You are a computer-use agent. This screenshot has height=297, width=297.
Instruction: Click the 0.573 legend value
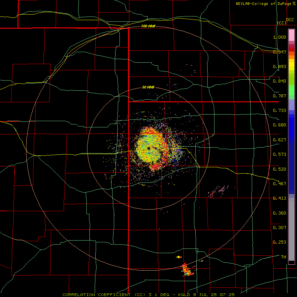(x=280, y=154)
